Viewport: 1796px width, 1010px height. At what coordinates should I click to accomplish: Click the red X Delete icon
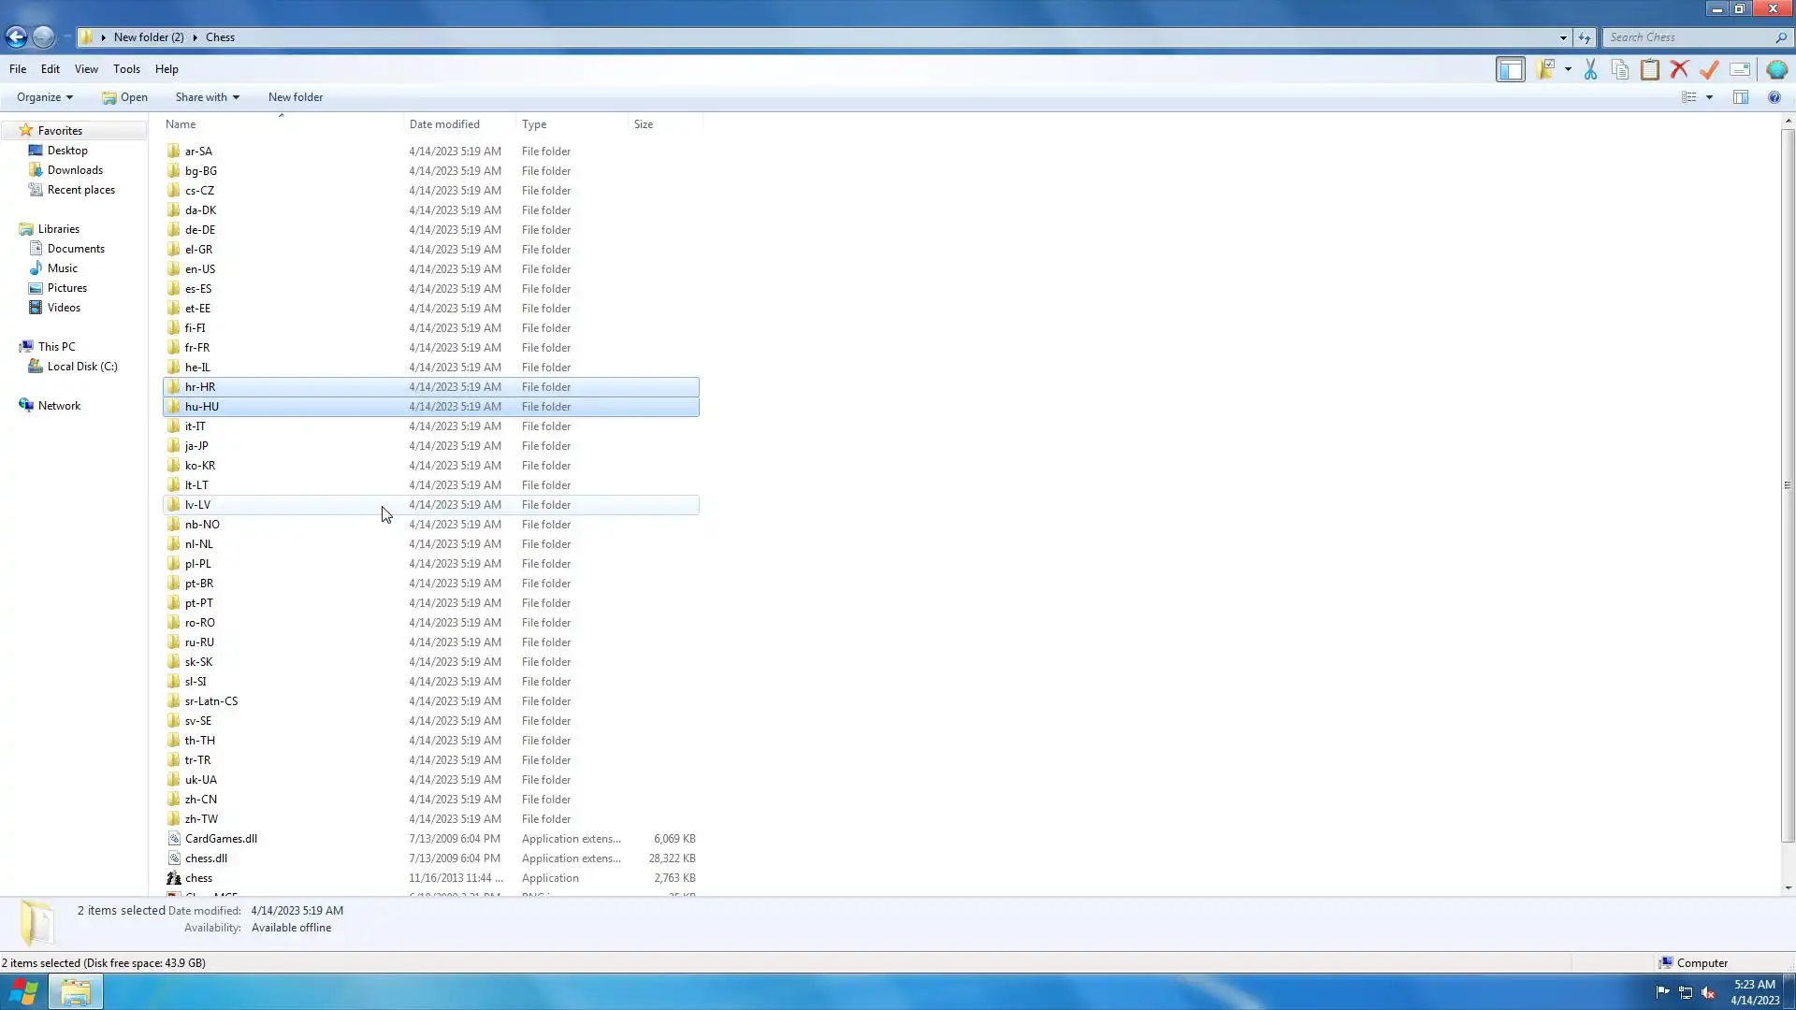point(1680,69)
